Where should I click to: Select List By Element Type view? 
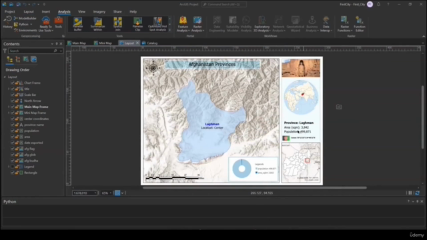tap(18, 59)
